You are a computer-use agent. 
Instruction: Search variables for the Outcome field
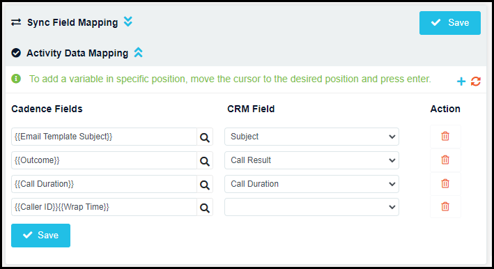click(205, 160)
